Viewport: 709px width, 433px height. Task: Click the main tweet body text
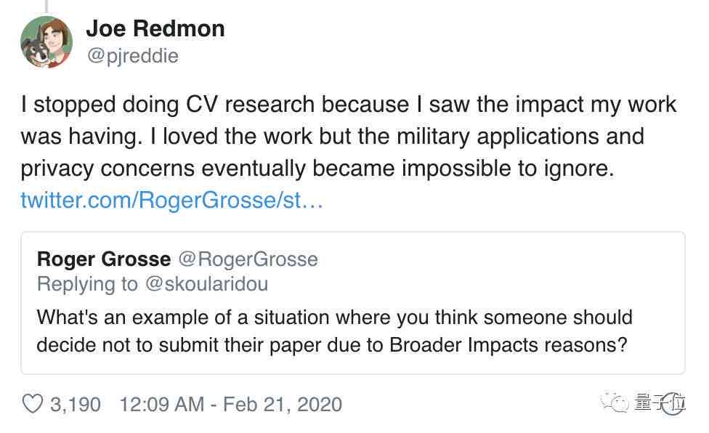349,136
